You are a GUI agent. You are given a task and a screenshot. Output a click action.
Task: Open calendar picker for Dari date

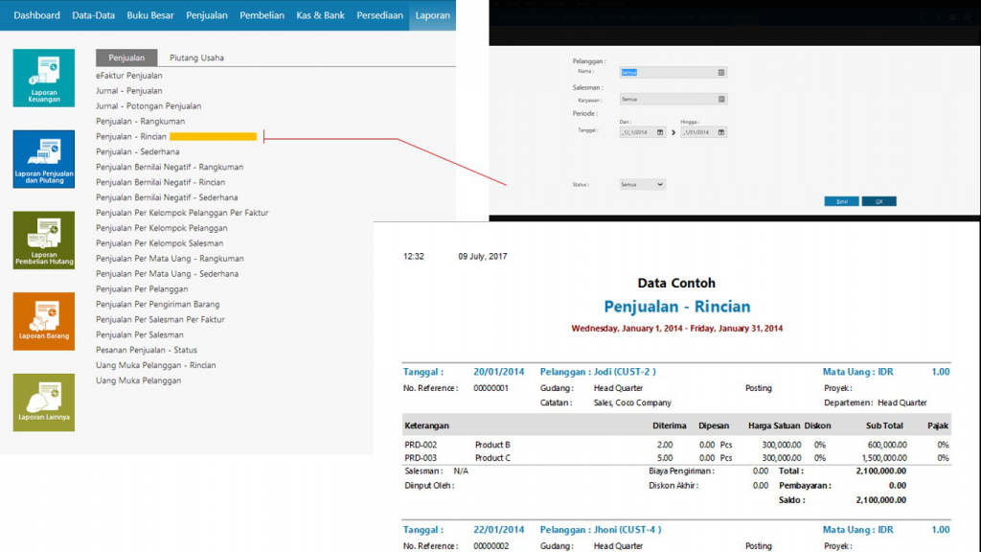pos(660,132)
